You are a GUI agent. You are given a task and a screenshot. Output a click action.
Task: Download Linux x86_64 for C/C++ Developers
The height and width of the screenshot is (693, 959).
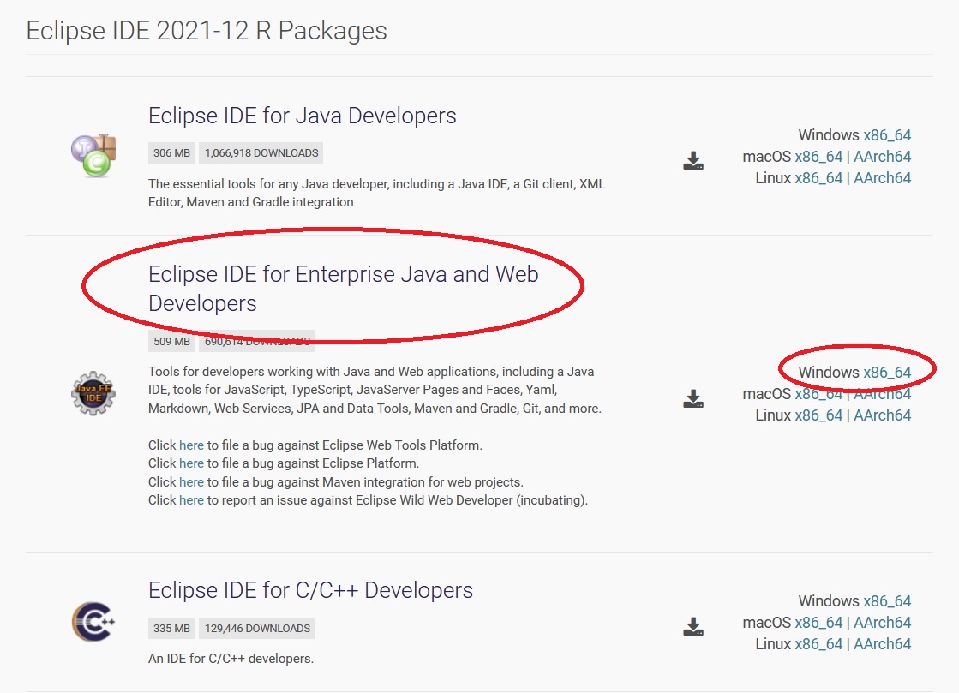click(x=818, y=644)
